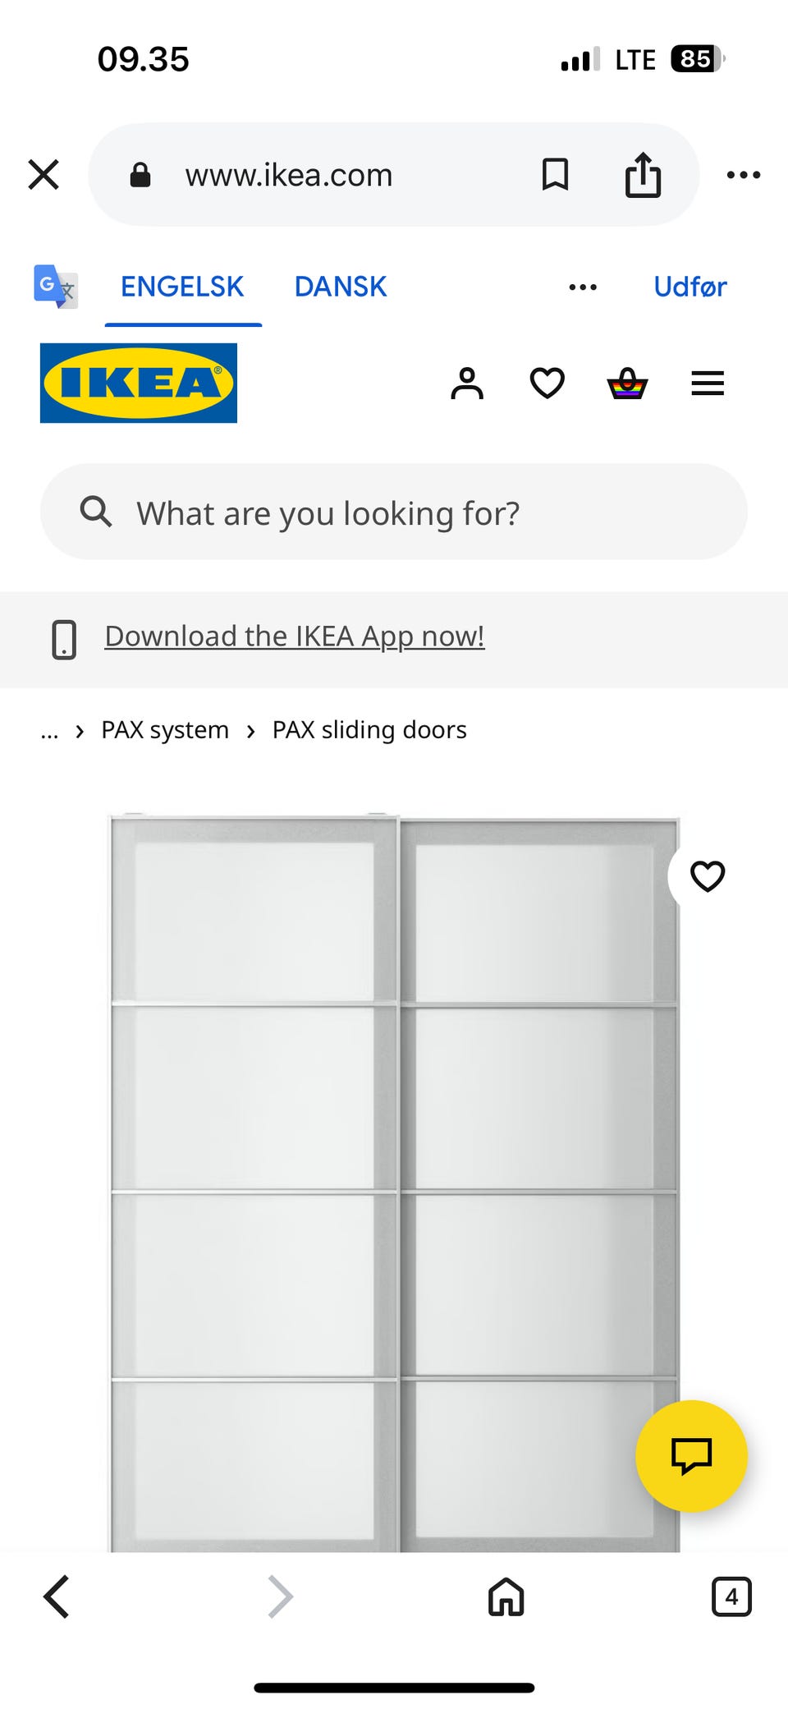
Task: Share the page using the share icon
Action: [x=643, y=175]
